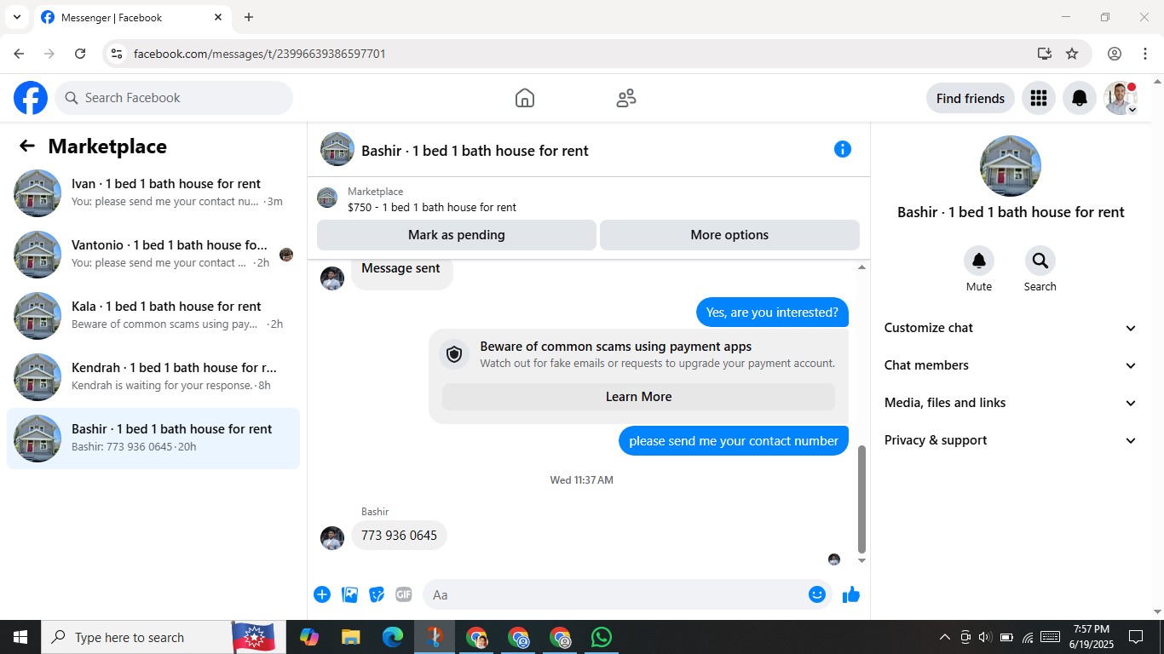This screenshot has height=654, width=1164.
Task: Attach a photo using the image icon
Action: click(x=349, y=594)
